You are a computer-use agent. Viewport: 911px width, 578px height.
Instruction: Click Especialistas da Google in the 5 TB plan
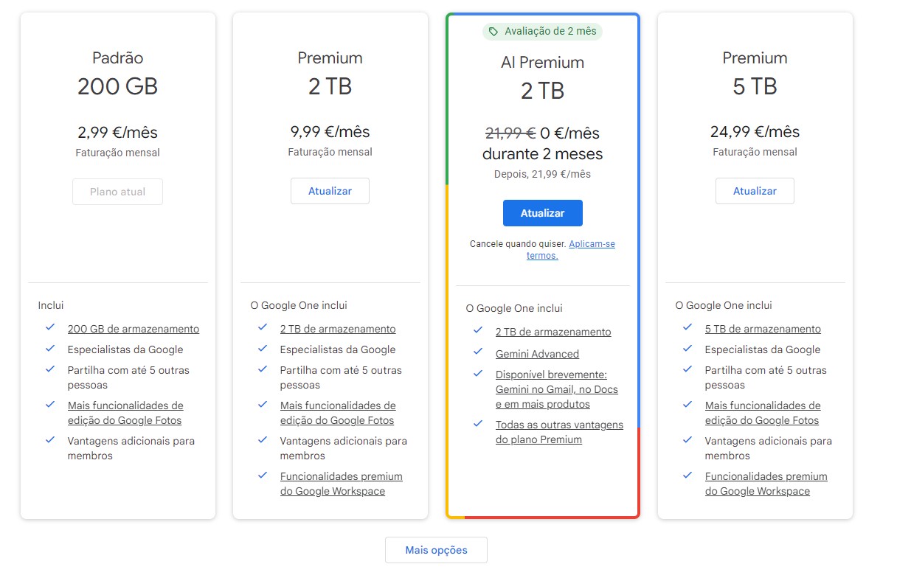[763, 349]
